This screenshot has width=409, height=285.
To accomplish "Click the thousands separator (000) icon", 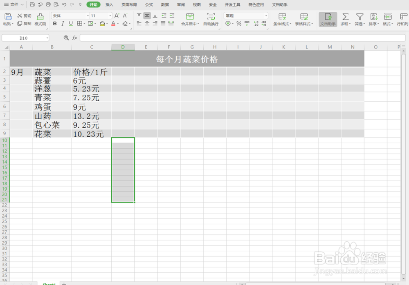I will (x=247, y=23).
